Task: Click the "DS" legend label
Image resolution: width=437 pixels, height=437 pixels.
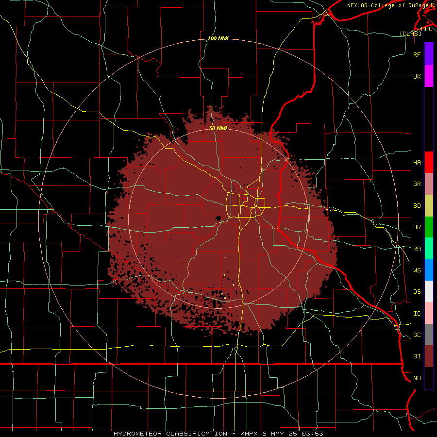Action: coord(417,292)
